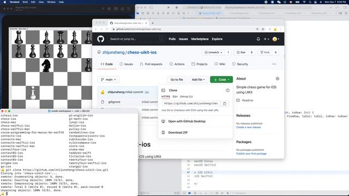Open the plus create-new dropdown
Screen dimensions: 349x196
click(266, 39)
